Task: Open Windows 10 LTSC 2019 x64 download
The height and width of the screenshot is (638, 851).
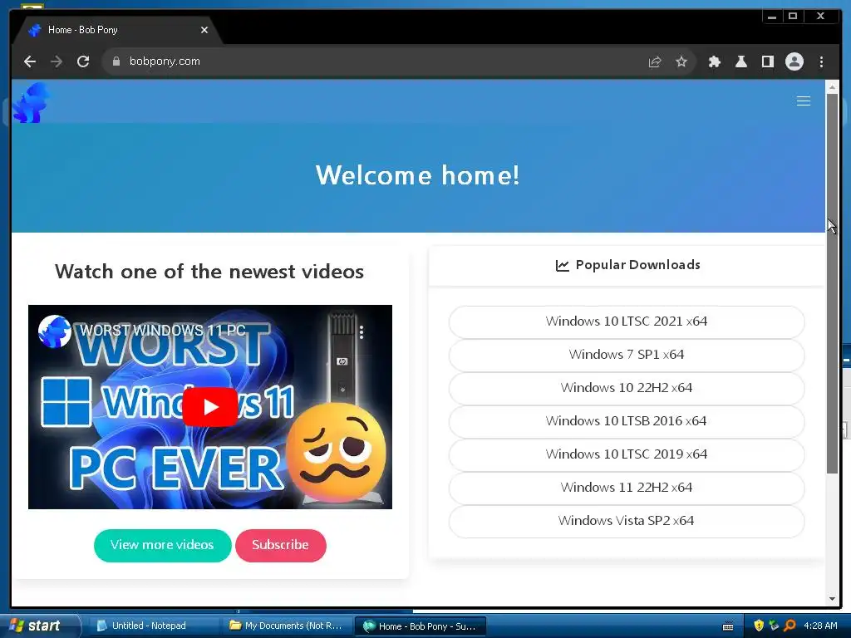Action: [x=627, y=454]
